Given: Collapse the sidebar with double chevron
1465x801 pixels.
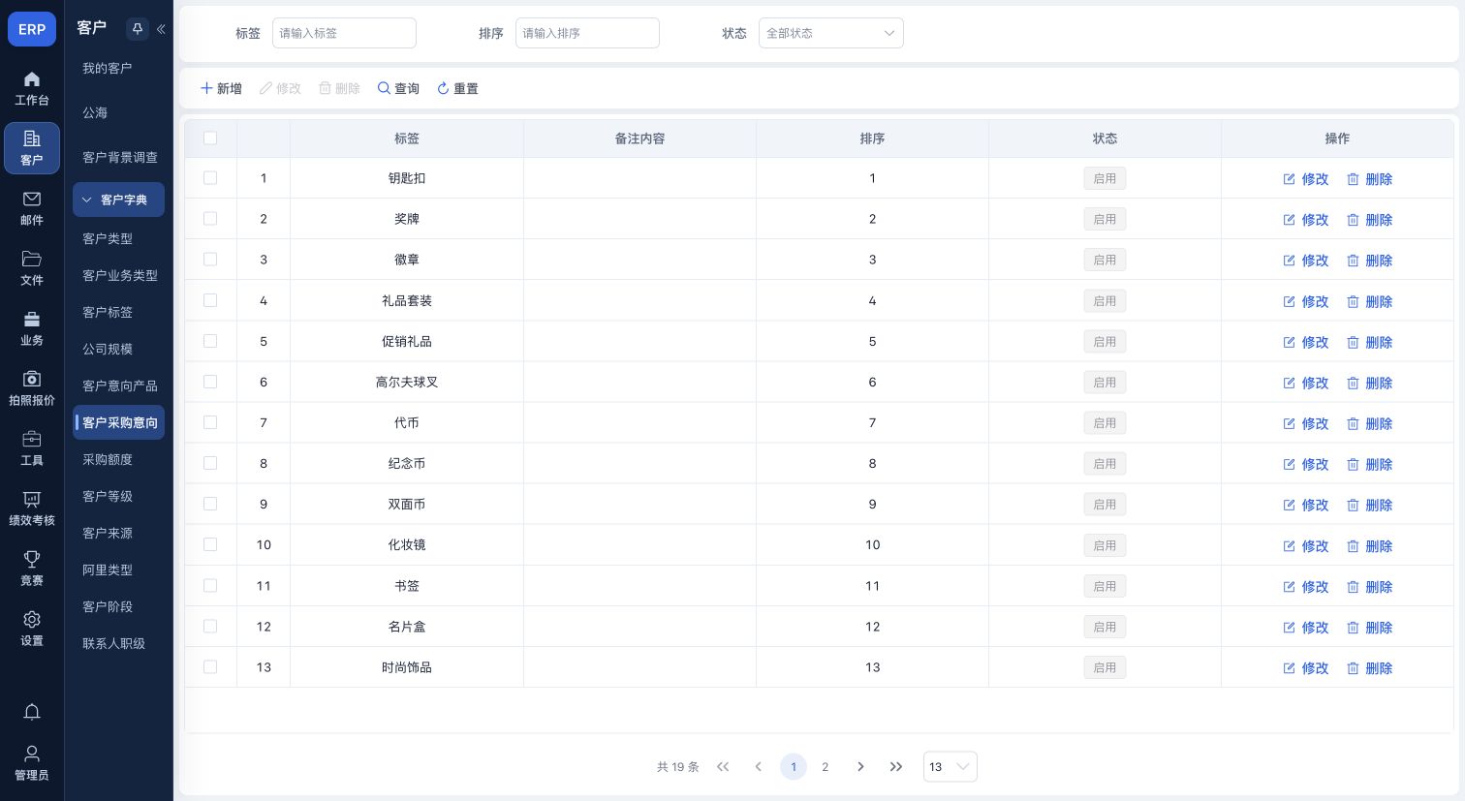Looking at the screenshot, I should coord(161,29).
